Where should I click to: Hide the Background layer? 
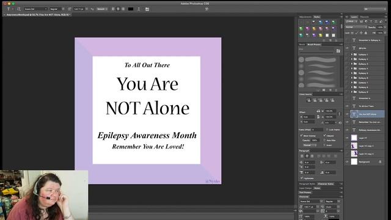click(x=347, y=162)
